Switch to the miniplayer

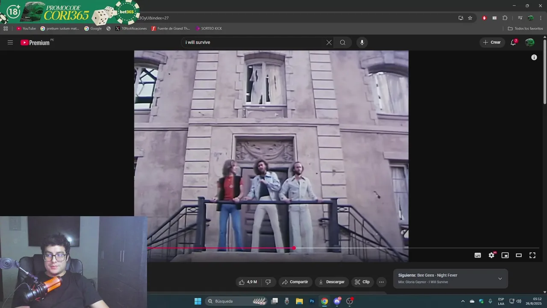[x=505, y=255]
